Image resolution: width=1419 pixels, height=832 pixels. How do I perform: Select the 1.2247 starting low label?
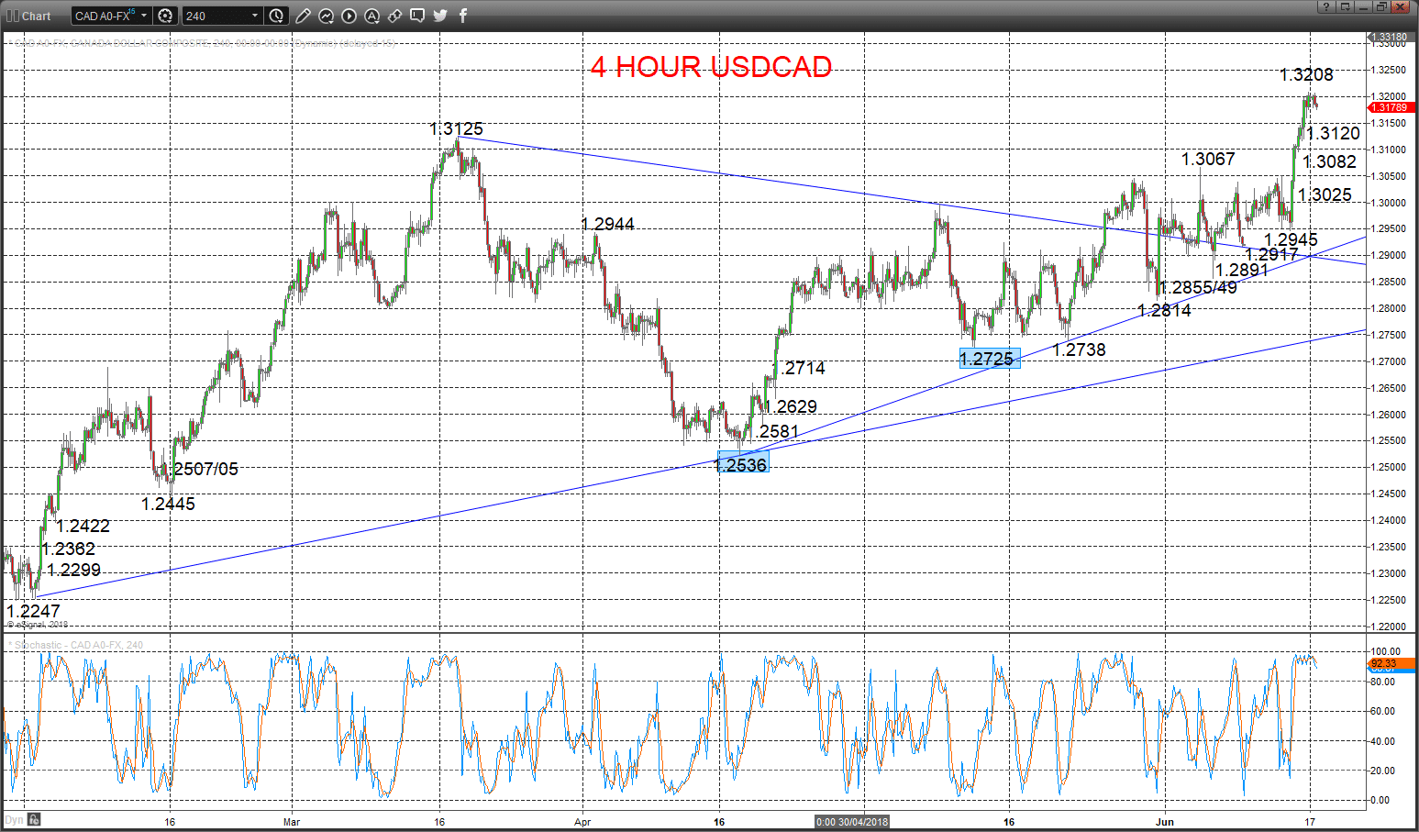(x=33, y=611)
